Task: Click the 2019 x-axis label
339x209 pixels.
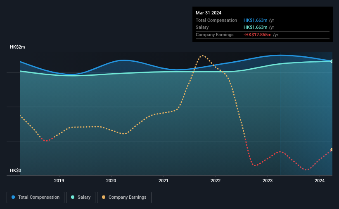Action: coord(59,180)
